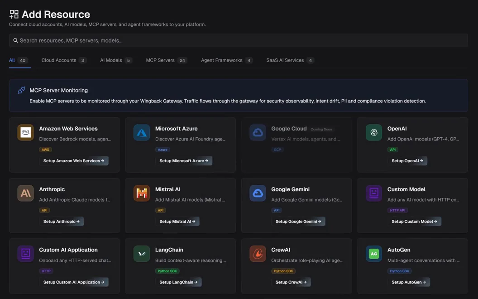Click the CrewAI logo icon
This screenshot has height=299, width=478.
click(258, 254)
